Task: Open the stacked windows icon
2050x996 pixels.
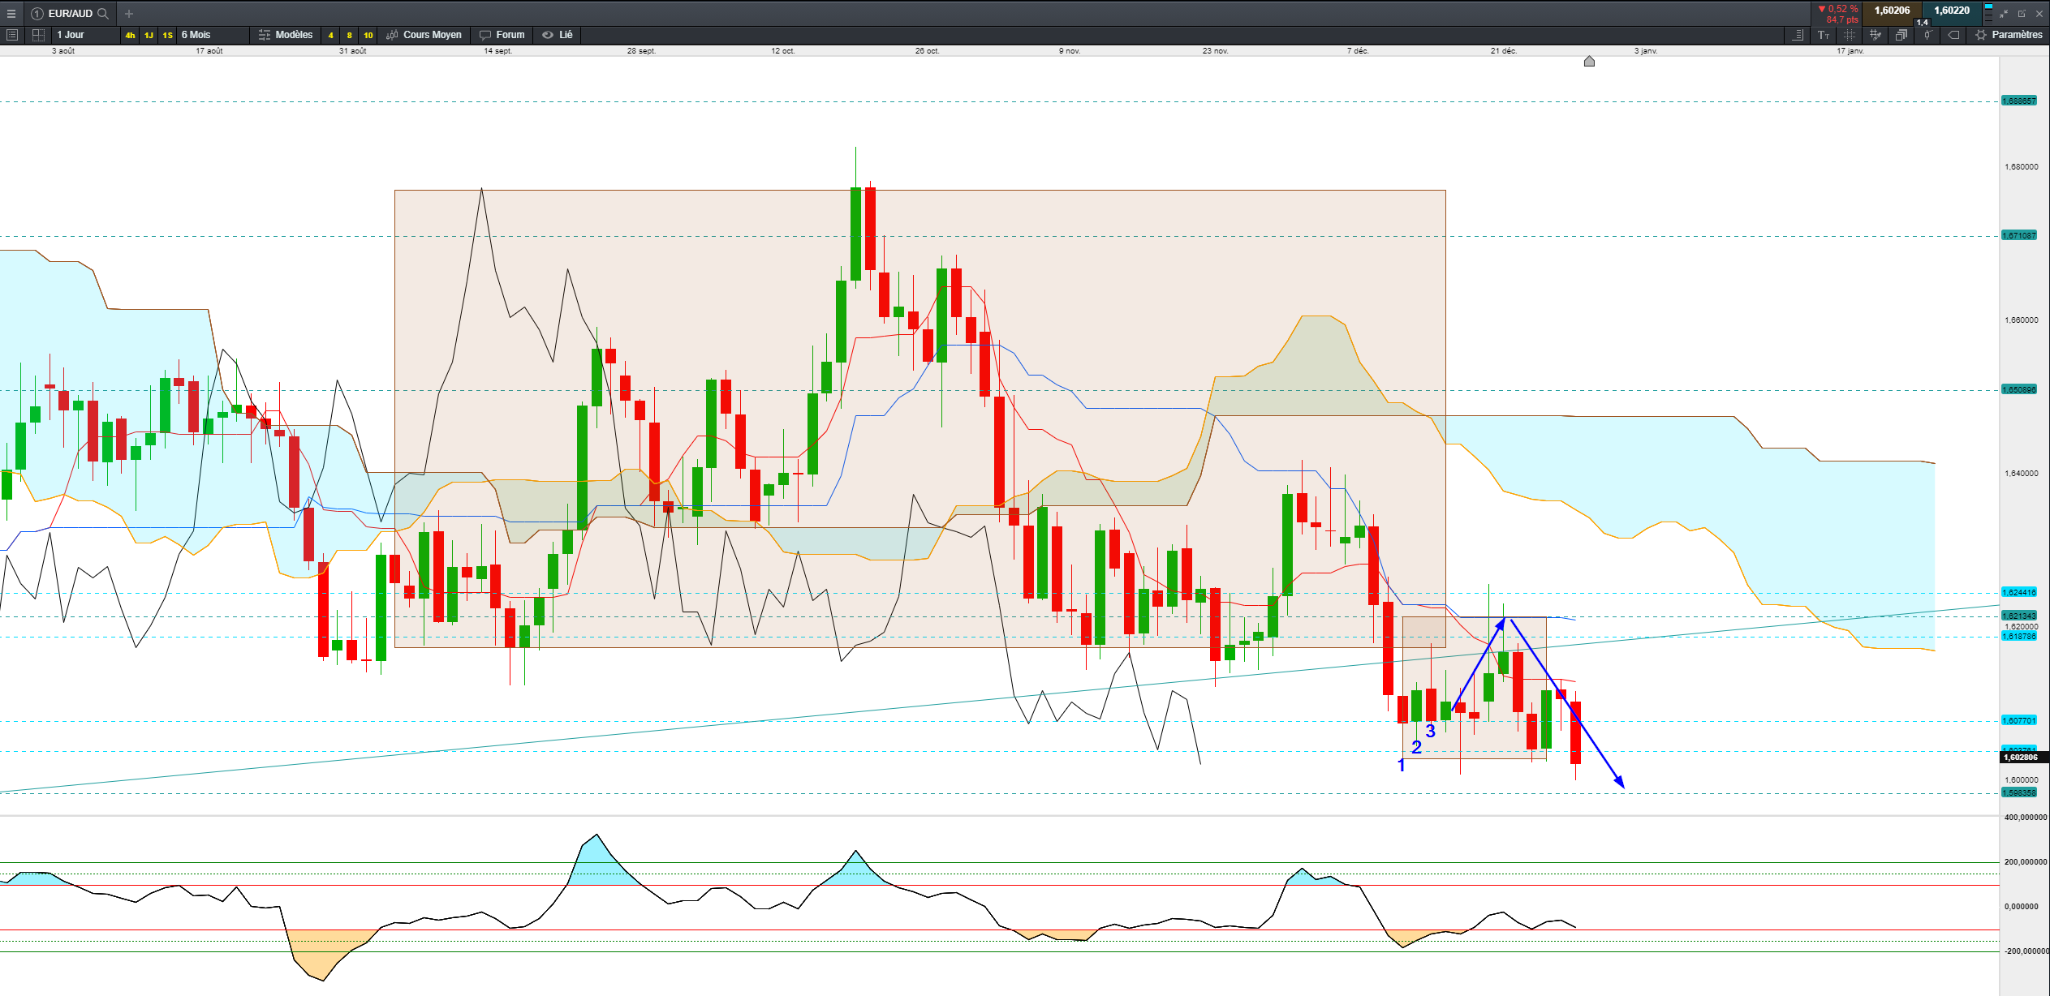Action: [1901, 35]
